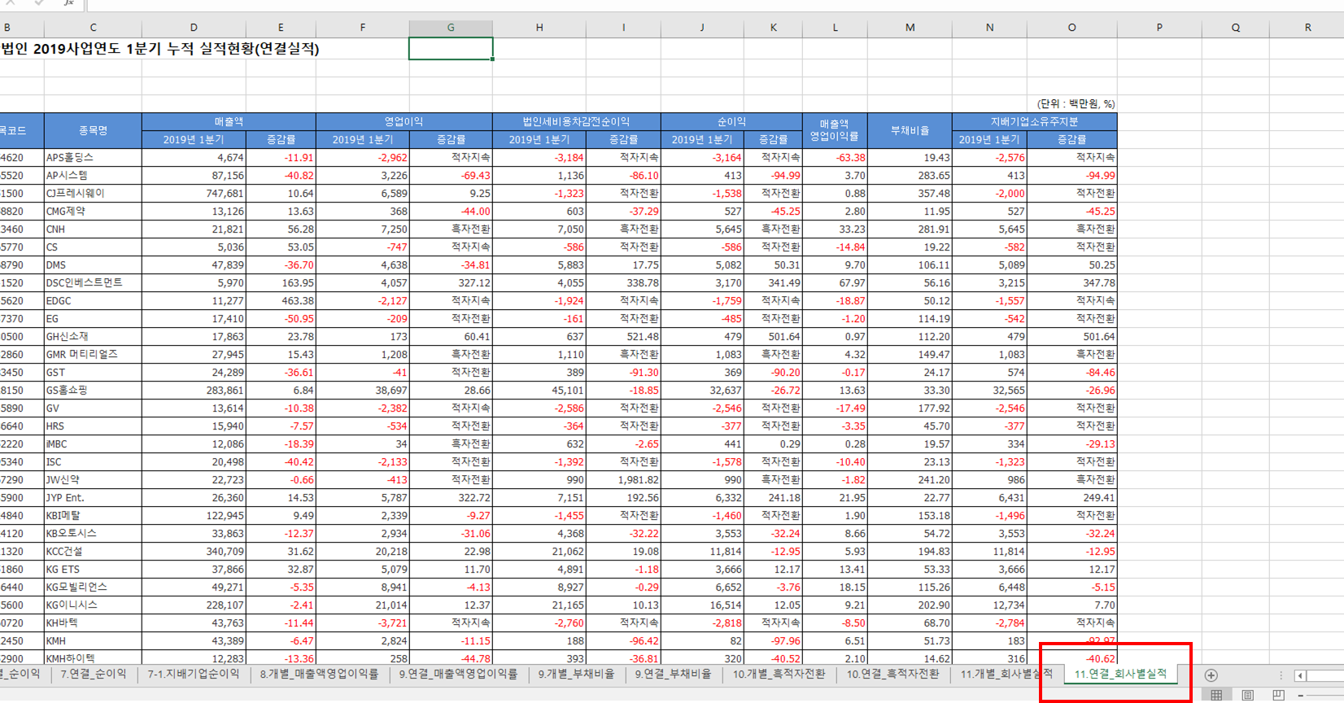This screenshot has height=703, width=1344.
Task: Click the margin value -63.38
Action: (835, 157)
